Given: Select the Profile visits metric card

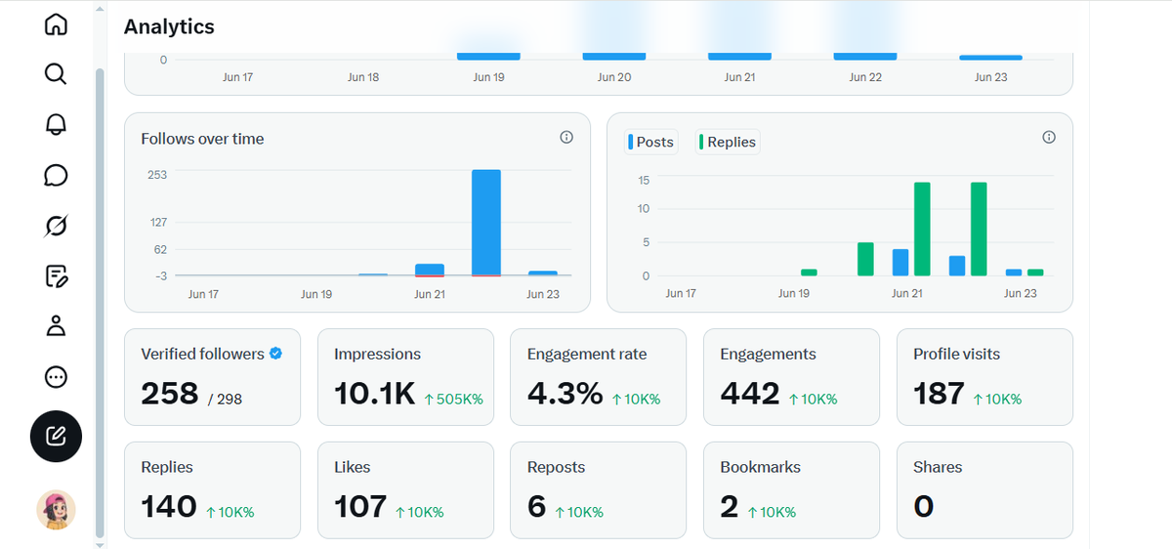Looking at the screenshot, I should [984, 377].
